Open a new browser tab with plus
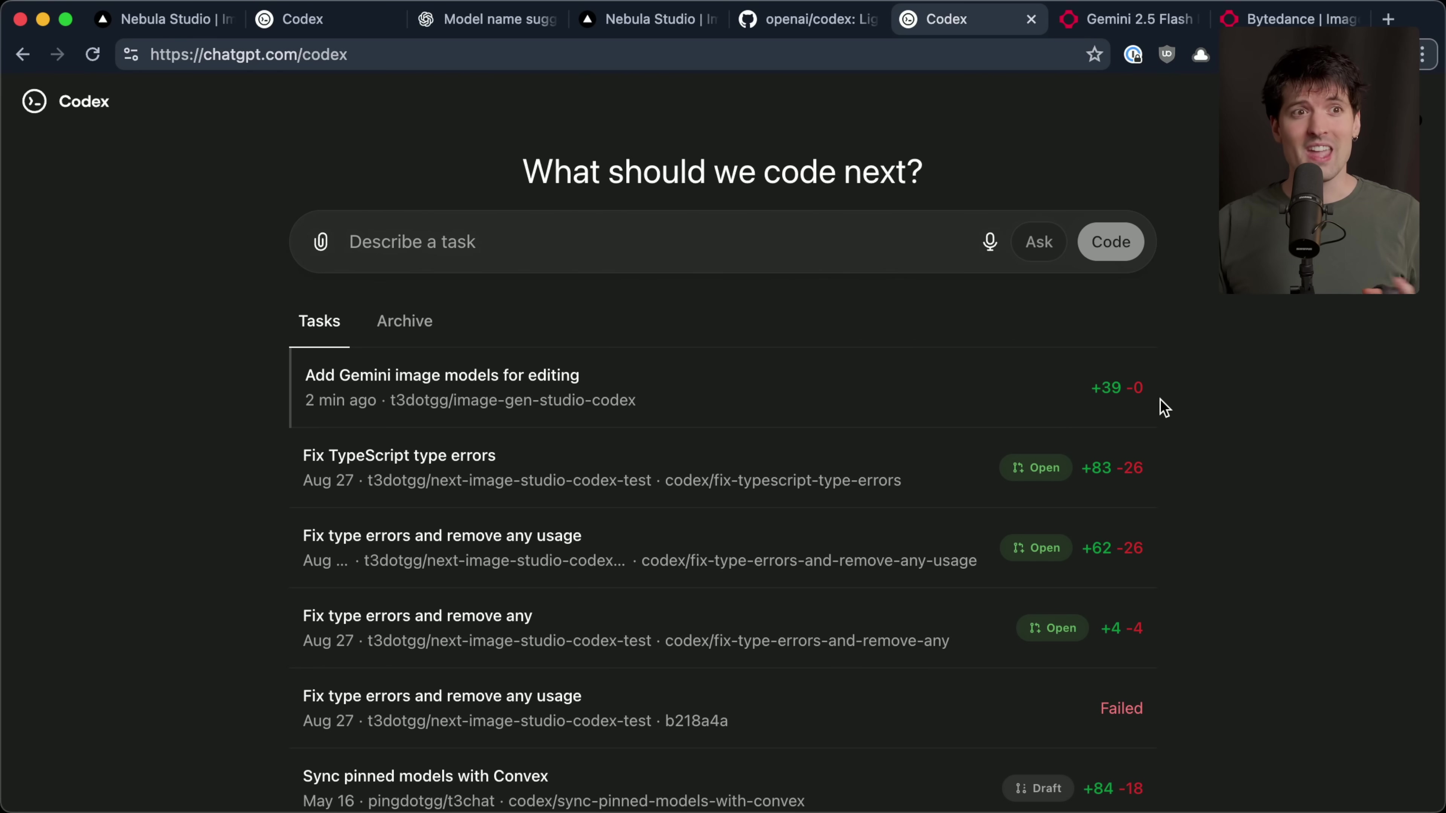This screenshot has height=813, width=1446. tap(1388, 20)
